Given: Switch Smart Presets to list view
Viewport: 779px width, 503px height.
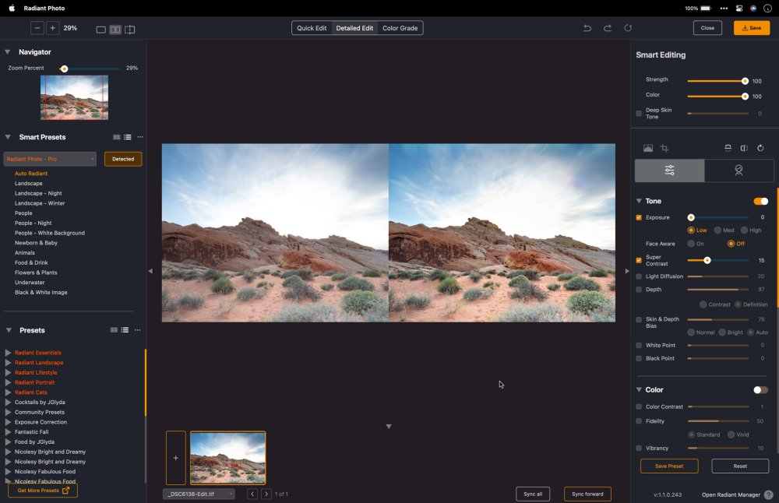Looking at the screenshot, I should [128, 137].
